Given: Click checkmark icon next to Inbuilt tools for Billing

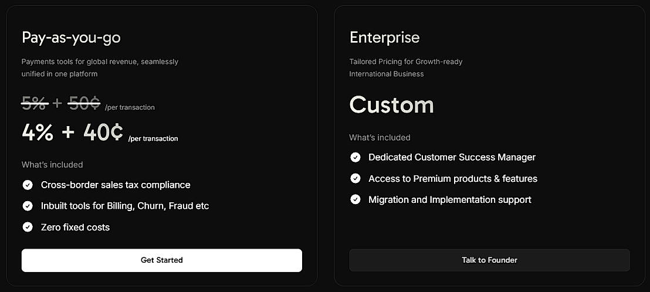Looking at the screenshot, I should pyautogui.click(x=28, y=206).
